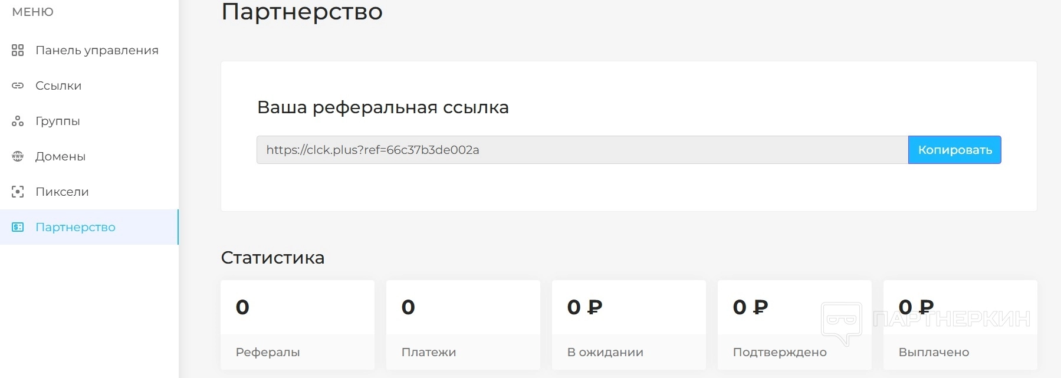This screenshot has height=378, width=1061.
Task: Click the Панель управления dashboard grid icon
Action: (x=18, y=50)
